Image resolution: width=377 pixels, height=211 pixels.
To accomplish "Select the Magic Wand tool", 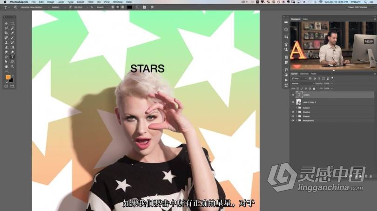I will pos(12,28).
